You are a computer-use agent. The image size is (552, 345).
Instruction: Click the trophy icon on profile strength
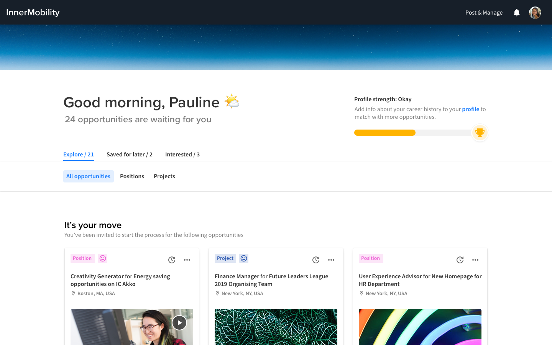(480, 133)
